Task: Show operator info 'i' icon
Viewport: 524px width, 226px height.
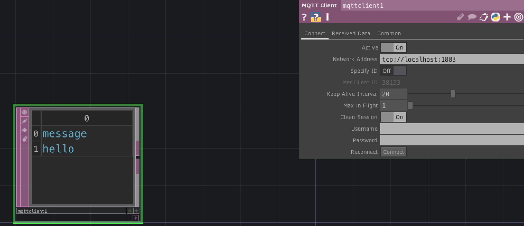Action: [327, 17]
